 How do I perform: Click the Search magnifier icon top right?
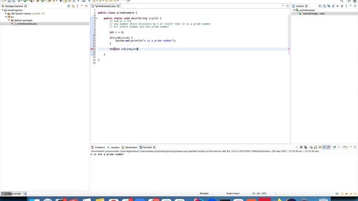click(342, 1)
